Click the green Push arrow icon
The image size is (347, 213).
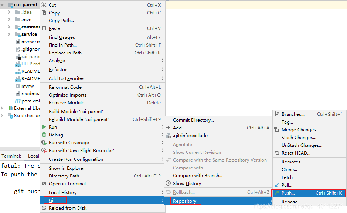pos(277,193)
